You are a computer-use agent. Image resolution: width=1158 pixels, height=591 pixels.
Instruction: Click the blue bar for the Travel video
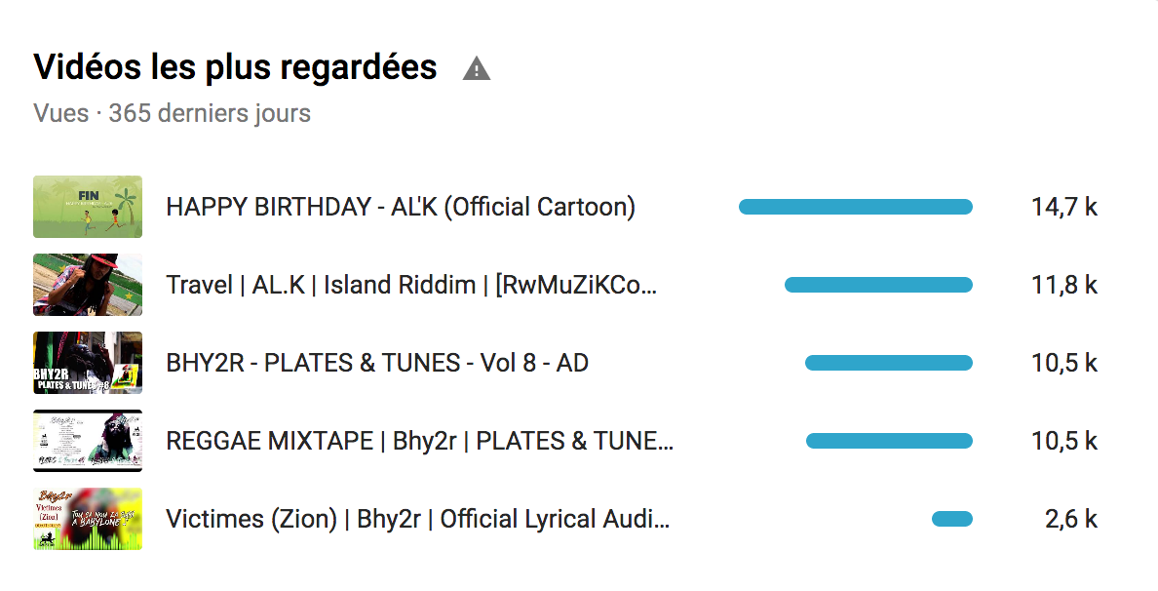tap(878, 285)
